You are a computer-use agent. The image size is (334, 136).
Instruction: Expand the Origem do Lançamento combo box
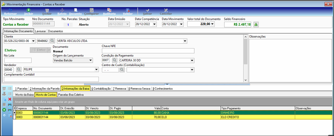tap(91, 60)
